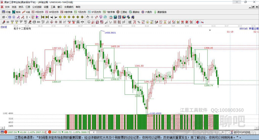Open the 交易委托 menu
The image size is (259, 140).
[x=69, y=7]
